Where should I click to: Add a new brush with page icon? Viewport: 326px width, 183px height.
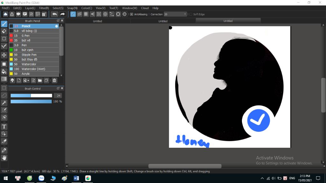19,80
